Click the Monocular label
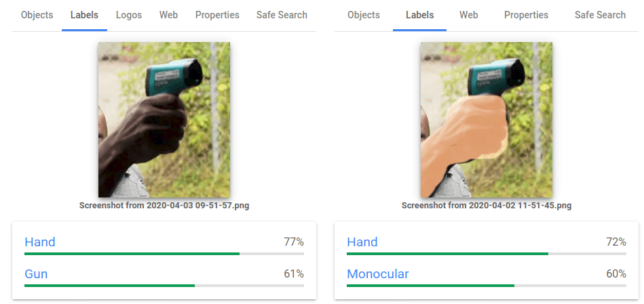This screenshot has height=304, width=644. 378,274
